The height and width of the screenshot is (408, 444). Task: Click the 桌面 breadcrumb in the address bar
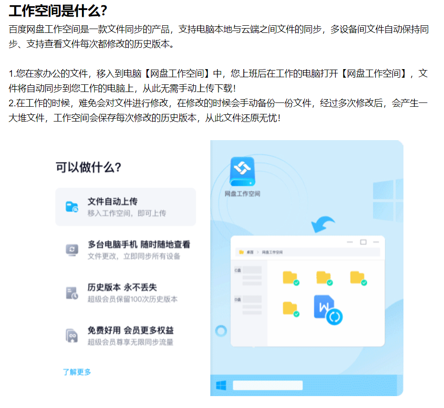point(250,252)
